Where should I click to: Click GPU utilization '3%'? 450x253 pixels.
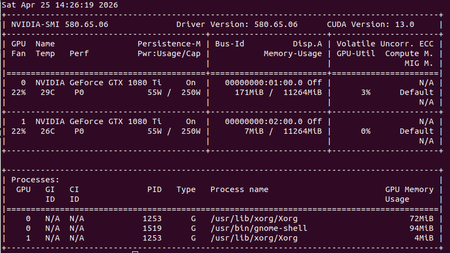(366, 93)
